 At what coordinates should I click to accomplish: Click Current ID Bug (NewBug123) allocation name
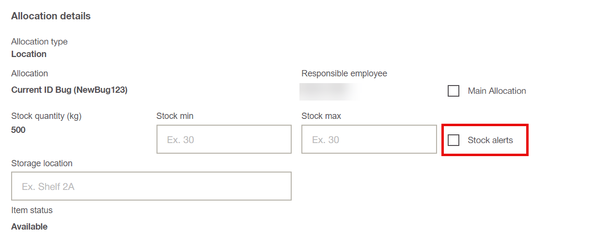[x=69, y=90]
